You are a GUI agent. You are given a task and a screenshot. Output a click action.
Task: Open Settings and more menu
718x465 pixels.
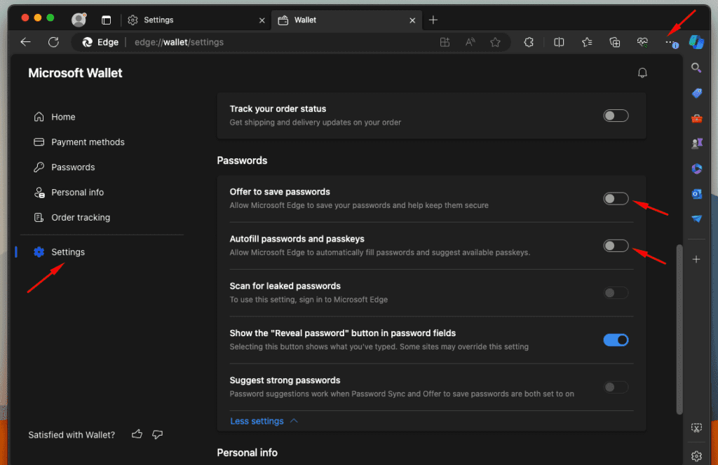[x=671, y=42]
